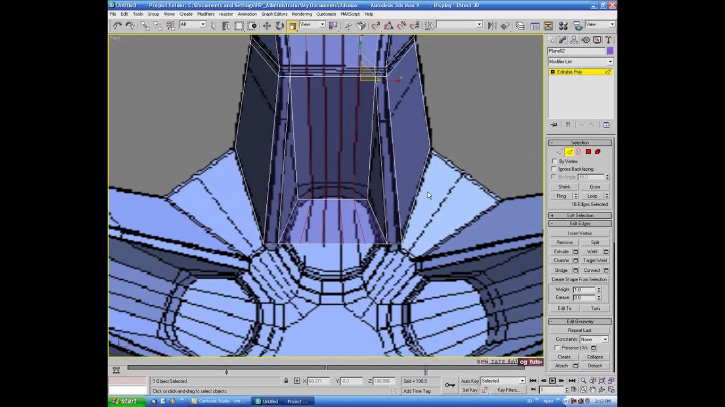Toggle Window/Crossing selection mode icon

[x=252, y=25]
